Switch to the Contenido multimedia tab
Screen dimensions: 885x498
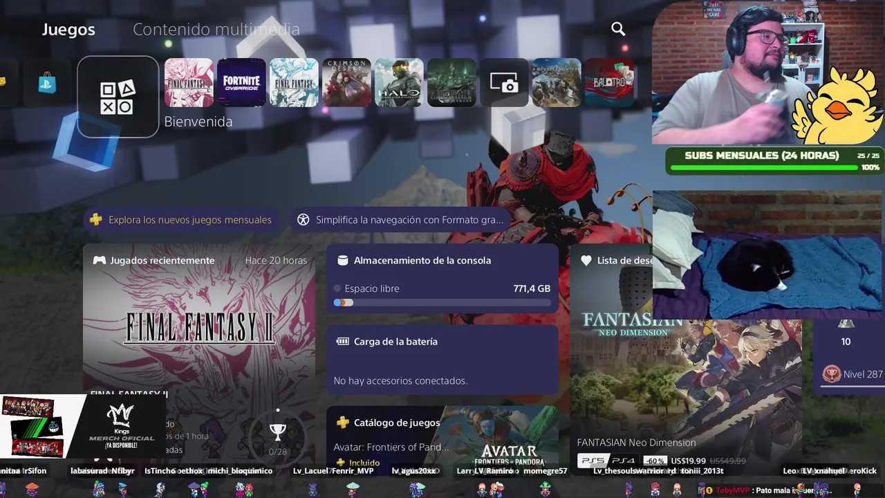pos(216,30)
